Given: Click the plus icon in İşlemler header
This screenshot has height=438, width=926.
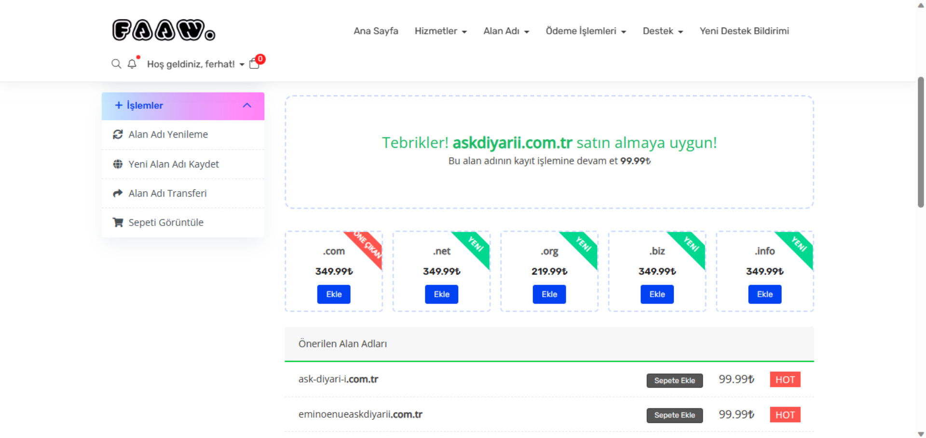Looking at the screenshot, I should pyautogui.click(x=119, y=105).
